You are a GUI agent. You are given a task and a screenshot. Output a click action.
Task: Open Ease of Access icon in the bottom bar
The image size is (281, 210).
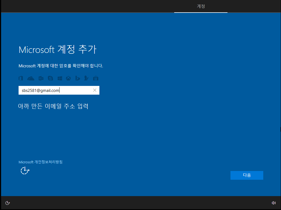pyautogui.click(x=8, y=203)
